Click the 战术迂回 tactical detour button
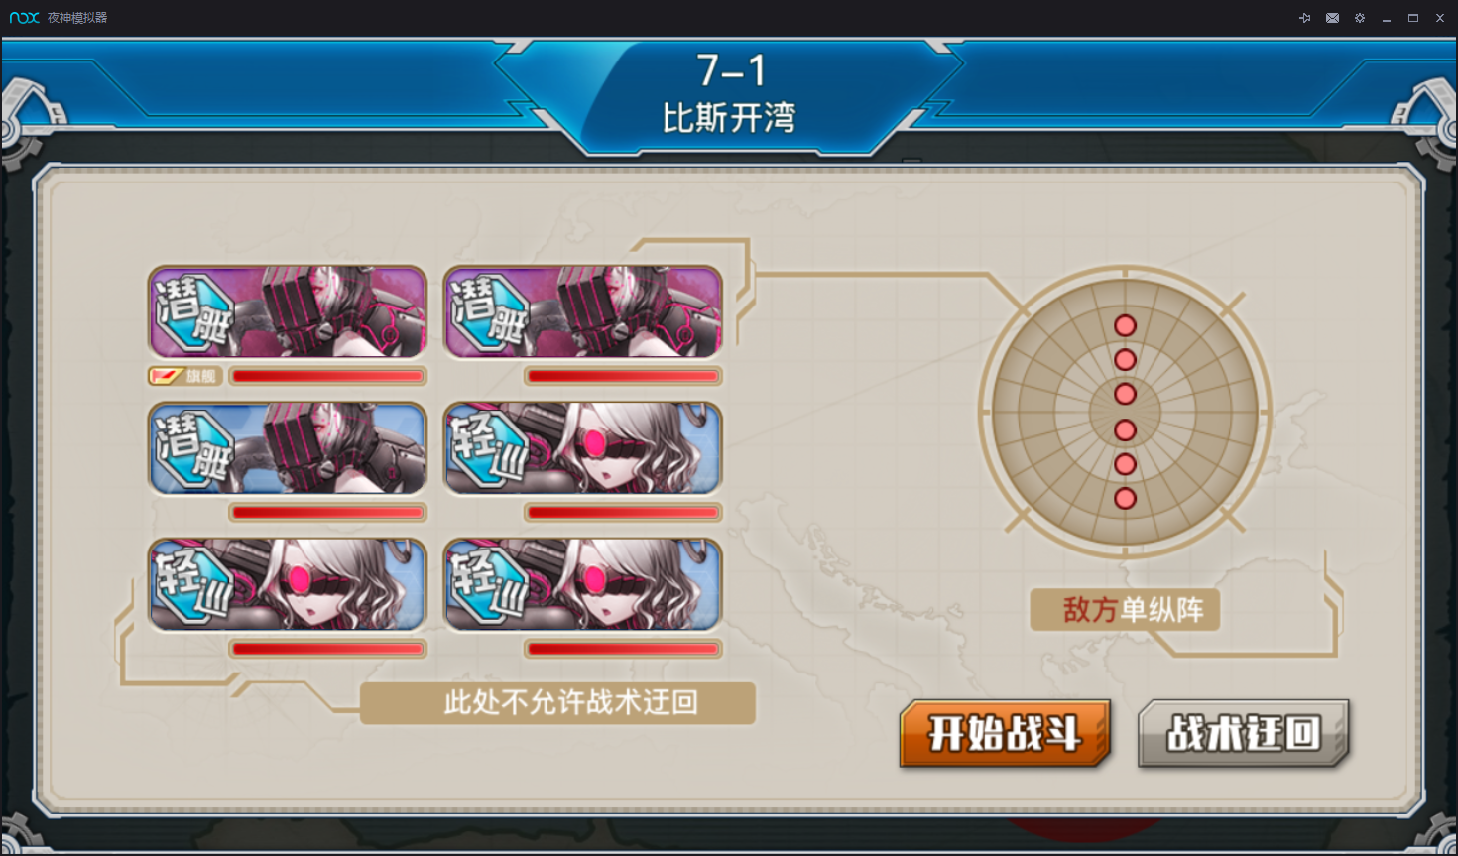 tap(1244, 734)
